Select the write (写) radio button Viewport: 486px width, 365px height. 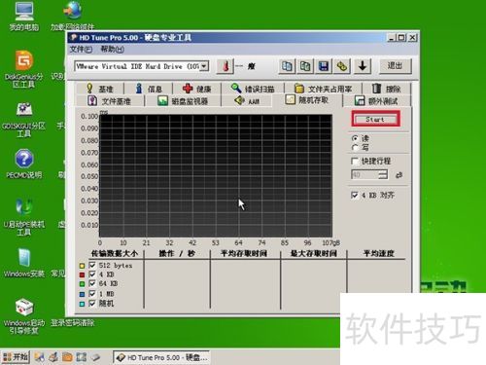tap(355, 148)
